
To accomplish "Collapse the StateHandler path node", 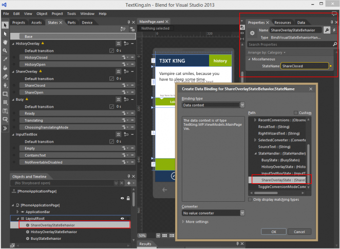I will point(255,154).
